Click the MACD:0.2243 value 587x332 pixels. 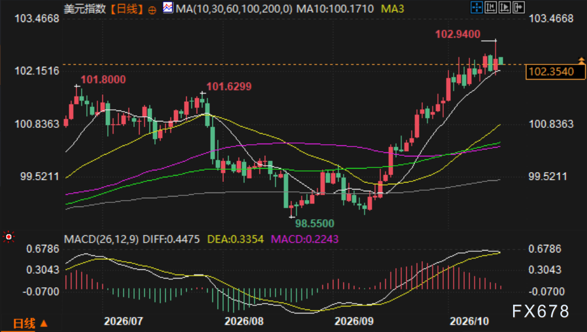coord(304,239)
